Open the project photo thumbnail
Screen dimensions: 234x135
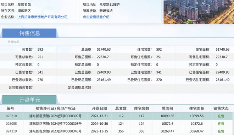pos(199,12)
